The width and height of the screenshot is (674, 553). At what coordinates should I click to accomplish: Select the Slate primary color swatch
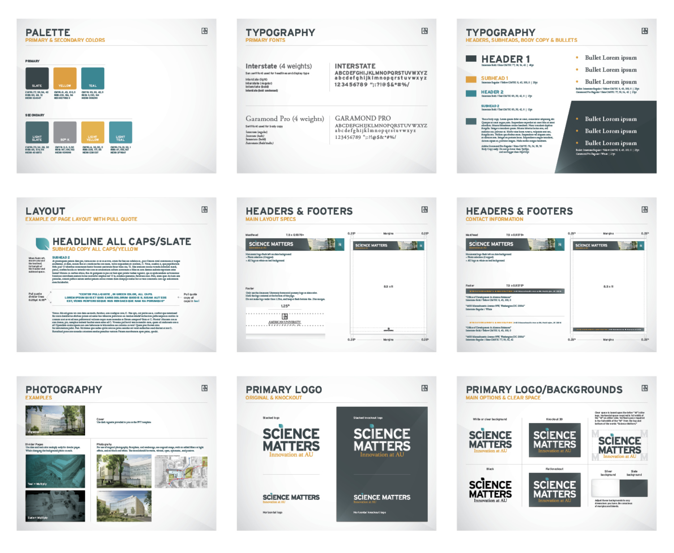coord(37,78)
